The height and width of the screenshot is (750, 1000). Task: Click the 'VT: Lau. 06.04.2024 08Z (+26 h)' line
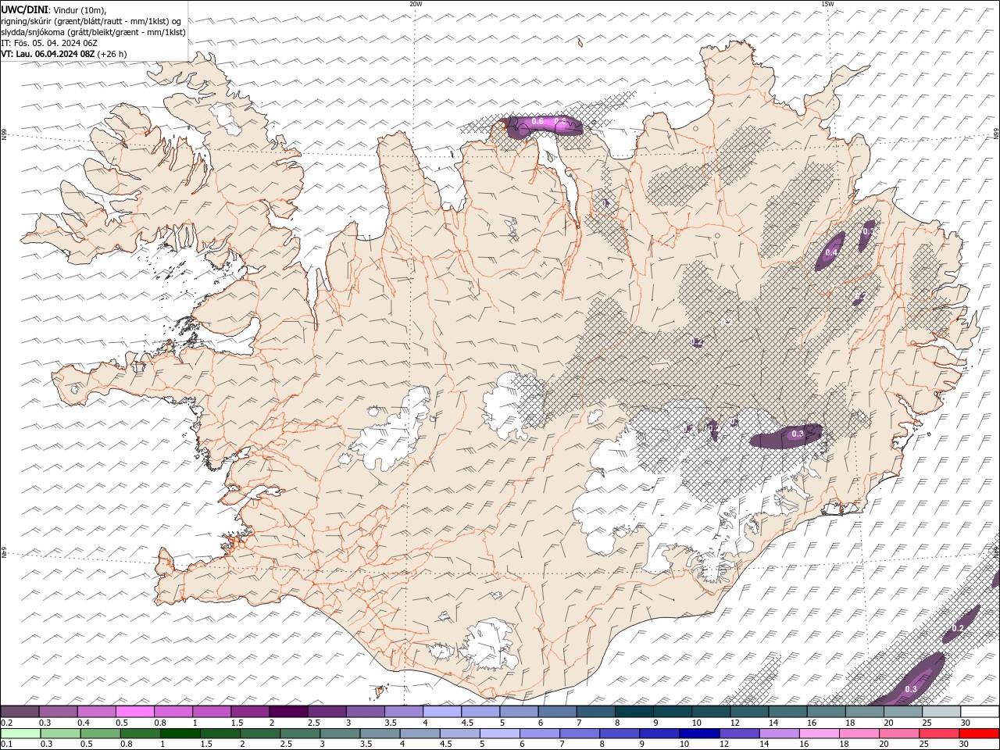point(64,54)
